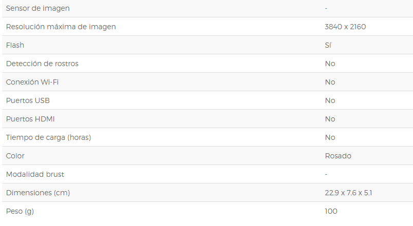This screenshot has width=413, height=226.
Task: Select the 'Sí' value for Flash
Action: (x=328, y=45)
